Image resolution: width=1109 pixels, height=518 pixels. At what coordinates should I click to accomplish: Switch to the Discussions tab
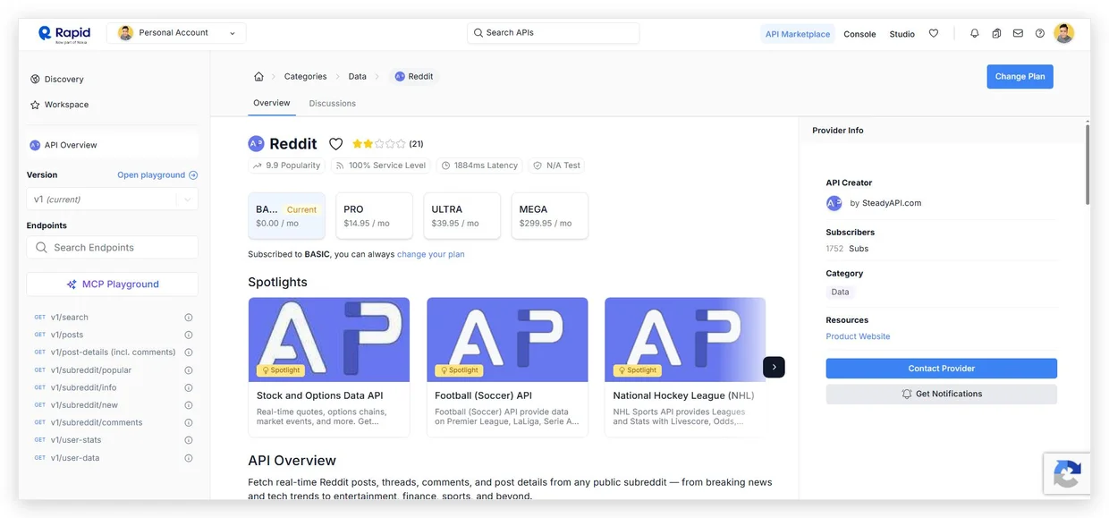(333, 104)
